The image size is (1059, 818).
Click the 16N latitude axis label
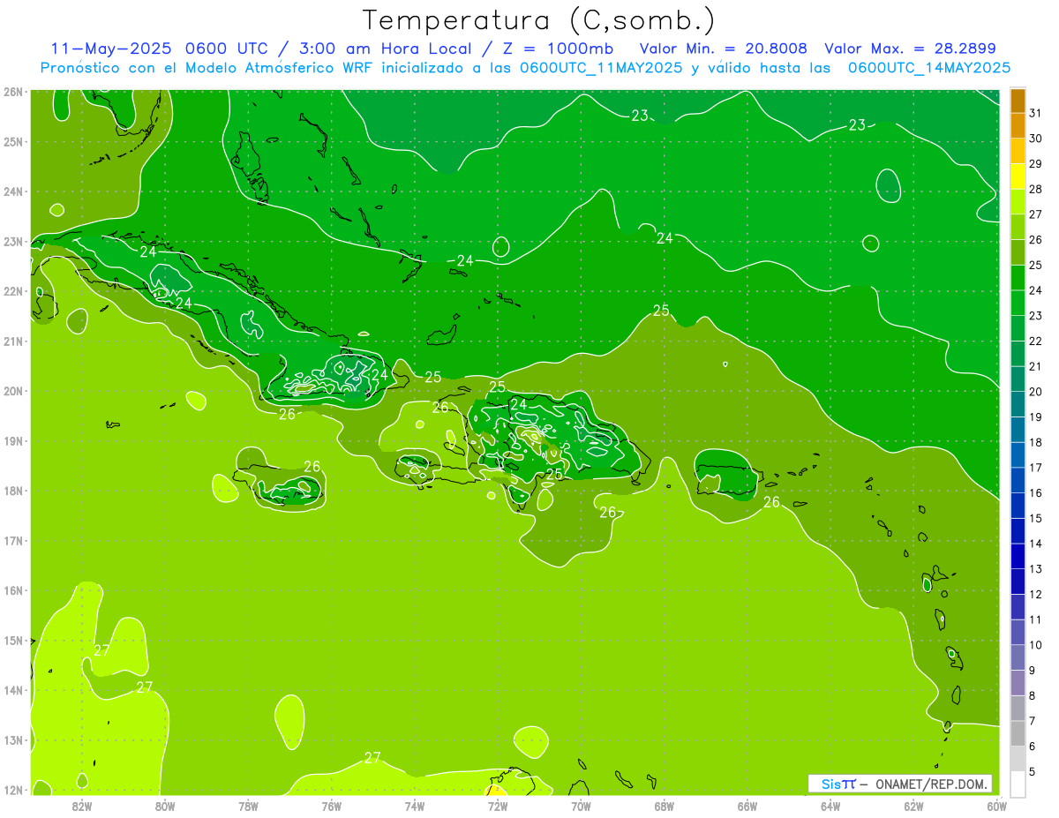click(x=13, y=590)
